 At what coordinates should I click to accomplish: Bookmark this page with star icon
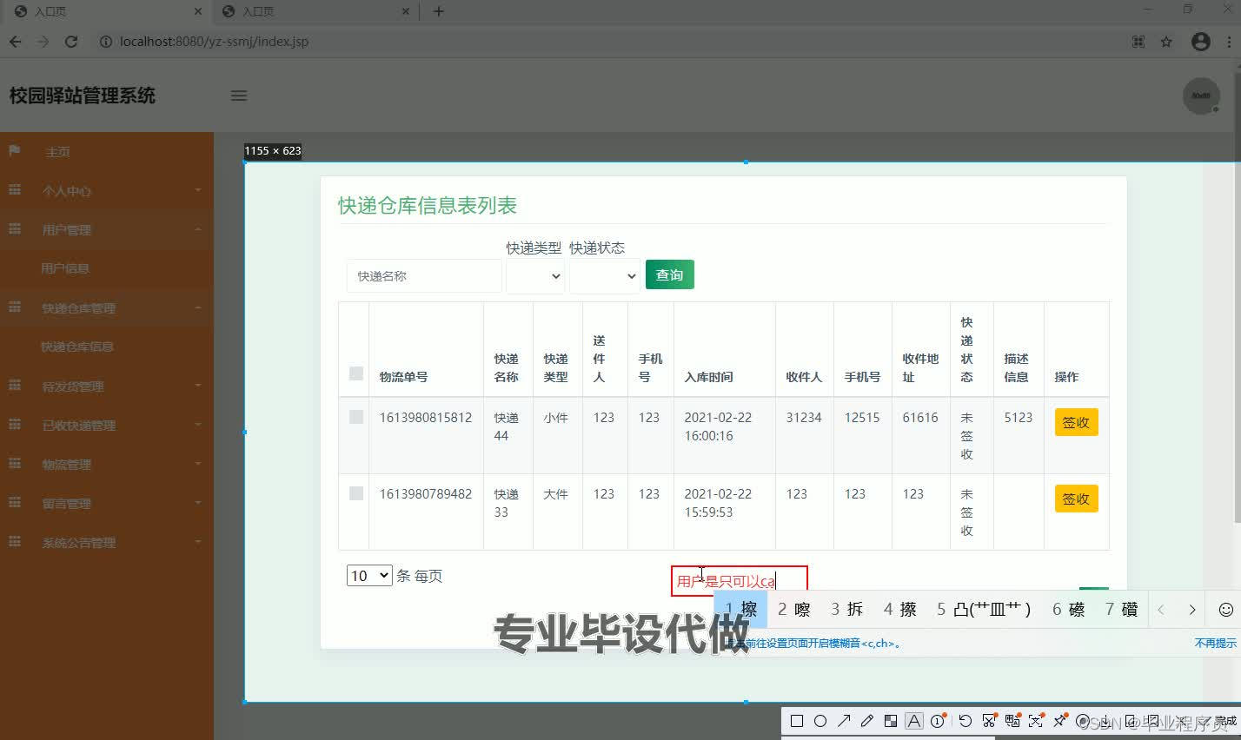[1166, 41]
